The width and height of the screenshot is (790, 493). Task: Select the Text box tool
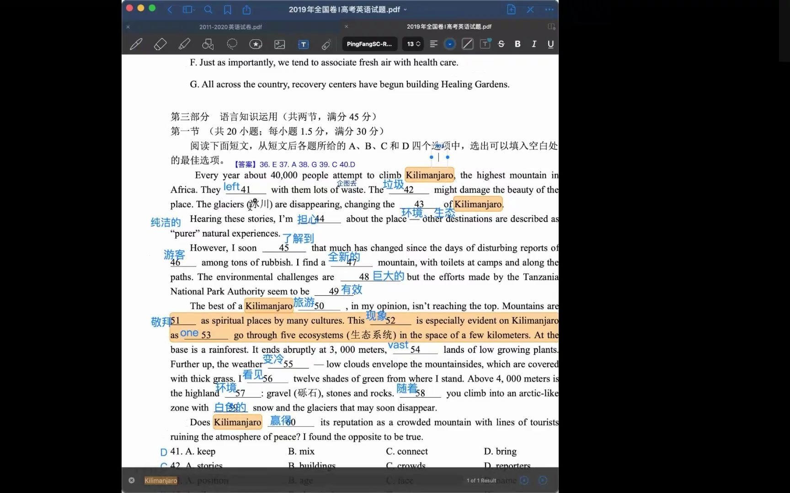click(x=303, y=44)
